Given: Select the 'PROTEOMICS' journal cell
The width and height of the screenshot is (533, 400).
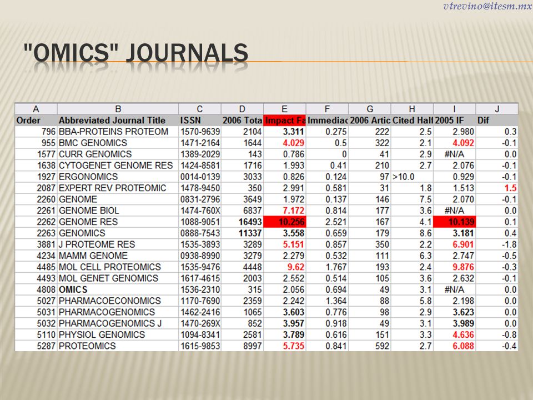Looking at the screenshot, I should [x=118, y=346].
